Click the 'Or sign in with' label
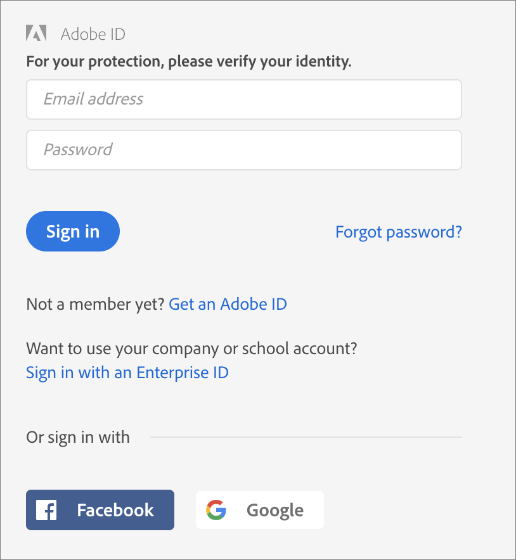 click(x=77, y=437)
